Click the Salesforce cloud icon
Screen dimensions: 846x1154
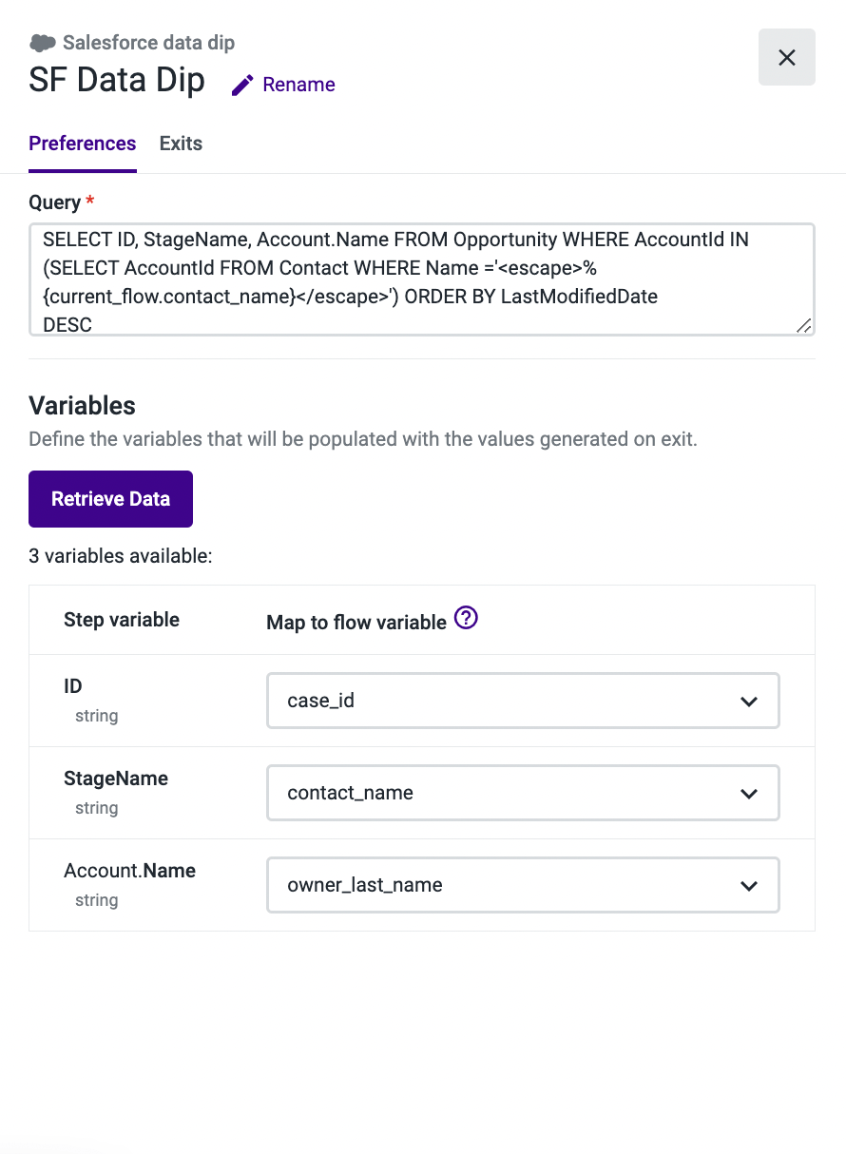tap(43, 43)
